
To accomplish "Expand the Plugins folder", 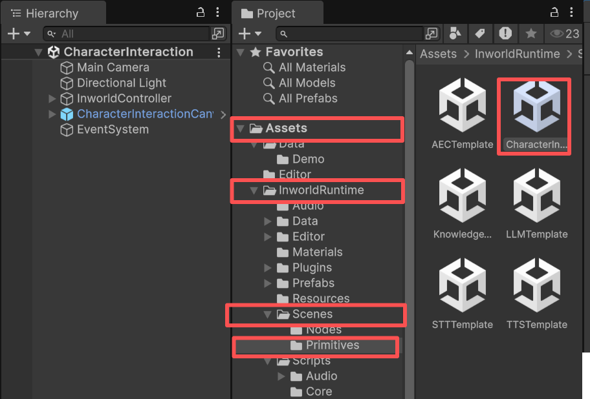I will 268,268.
